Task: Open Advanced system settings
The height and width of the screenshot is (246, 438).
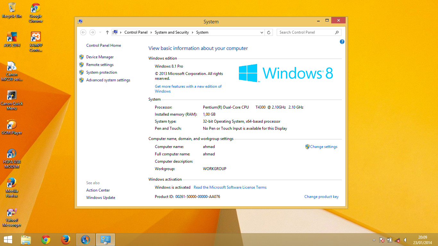Action: (108, 80)
